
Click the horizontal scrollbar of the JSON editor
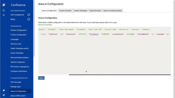click(120, 75)
